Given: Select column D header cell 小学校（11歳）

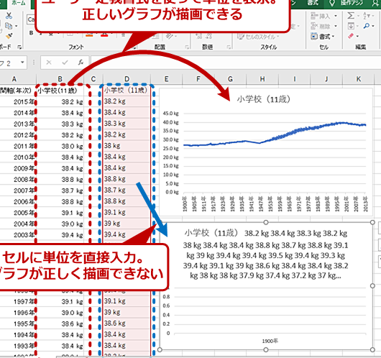Looking at the screenshot, I should pyautogui.click(x=127, y=91).
